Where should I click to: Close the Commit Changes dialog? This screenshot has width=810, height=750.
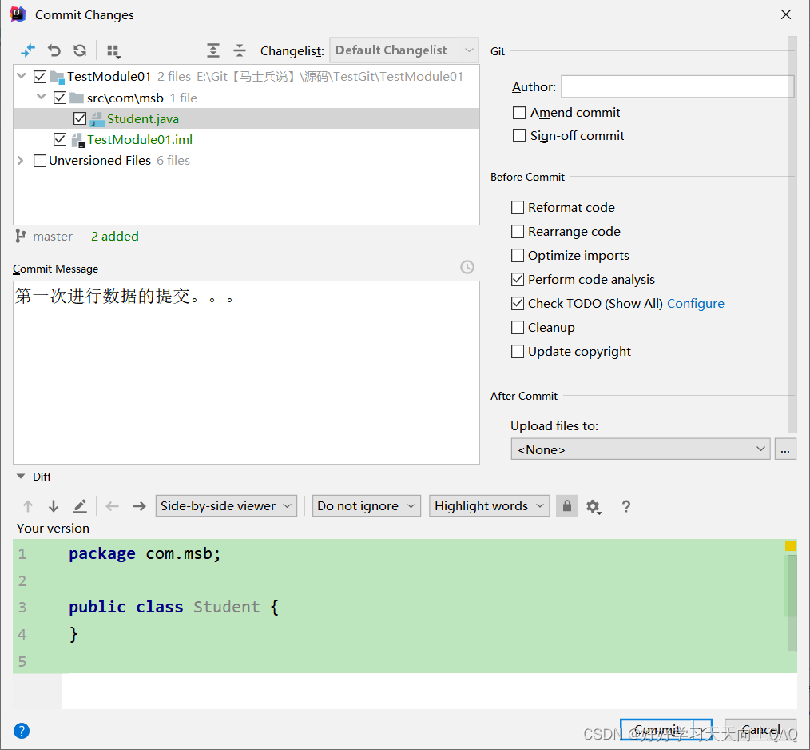[x=786, y=14]
